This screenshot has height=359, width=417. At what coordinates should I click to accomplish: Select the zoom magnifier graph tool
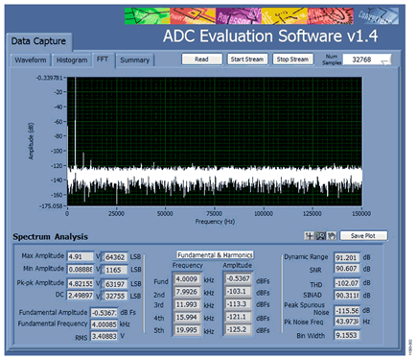[x=320, y=236]
